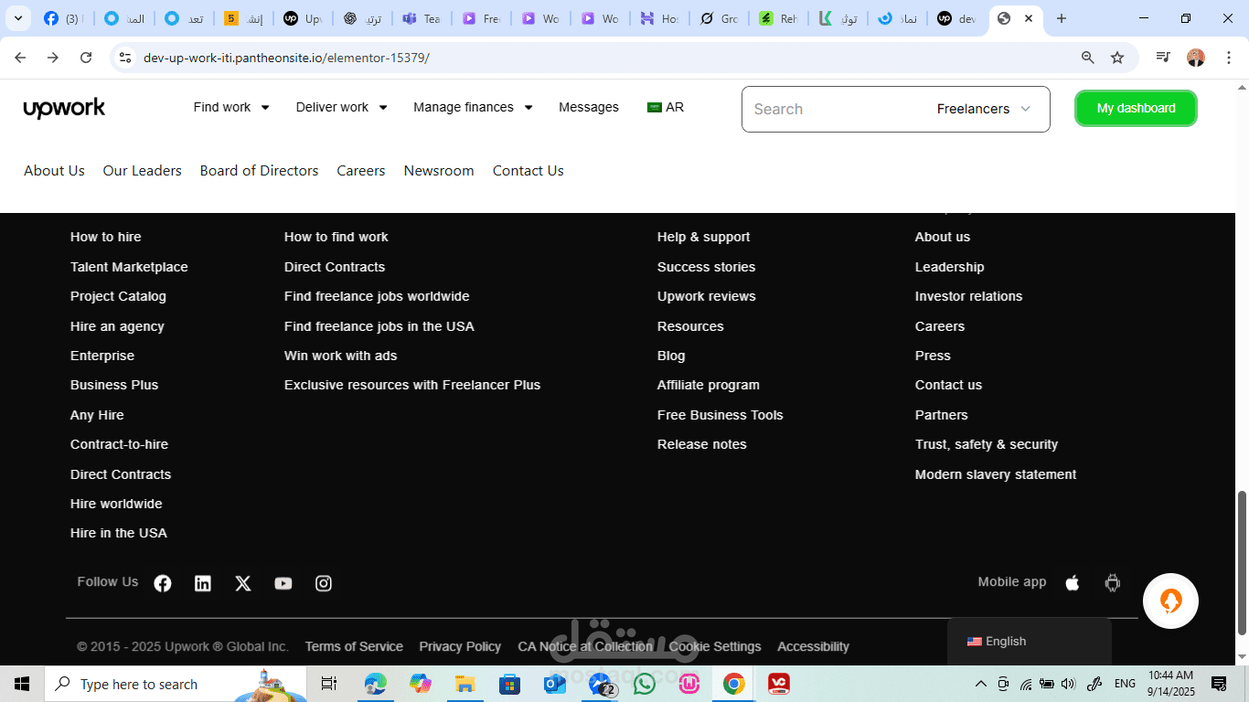Open WhatsApp from the taskbar
The height and width of the screenshot is (702, 1249).
[x=645, y=684]
